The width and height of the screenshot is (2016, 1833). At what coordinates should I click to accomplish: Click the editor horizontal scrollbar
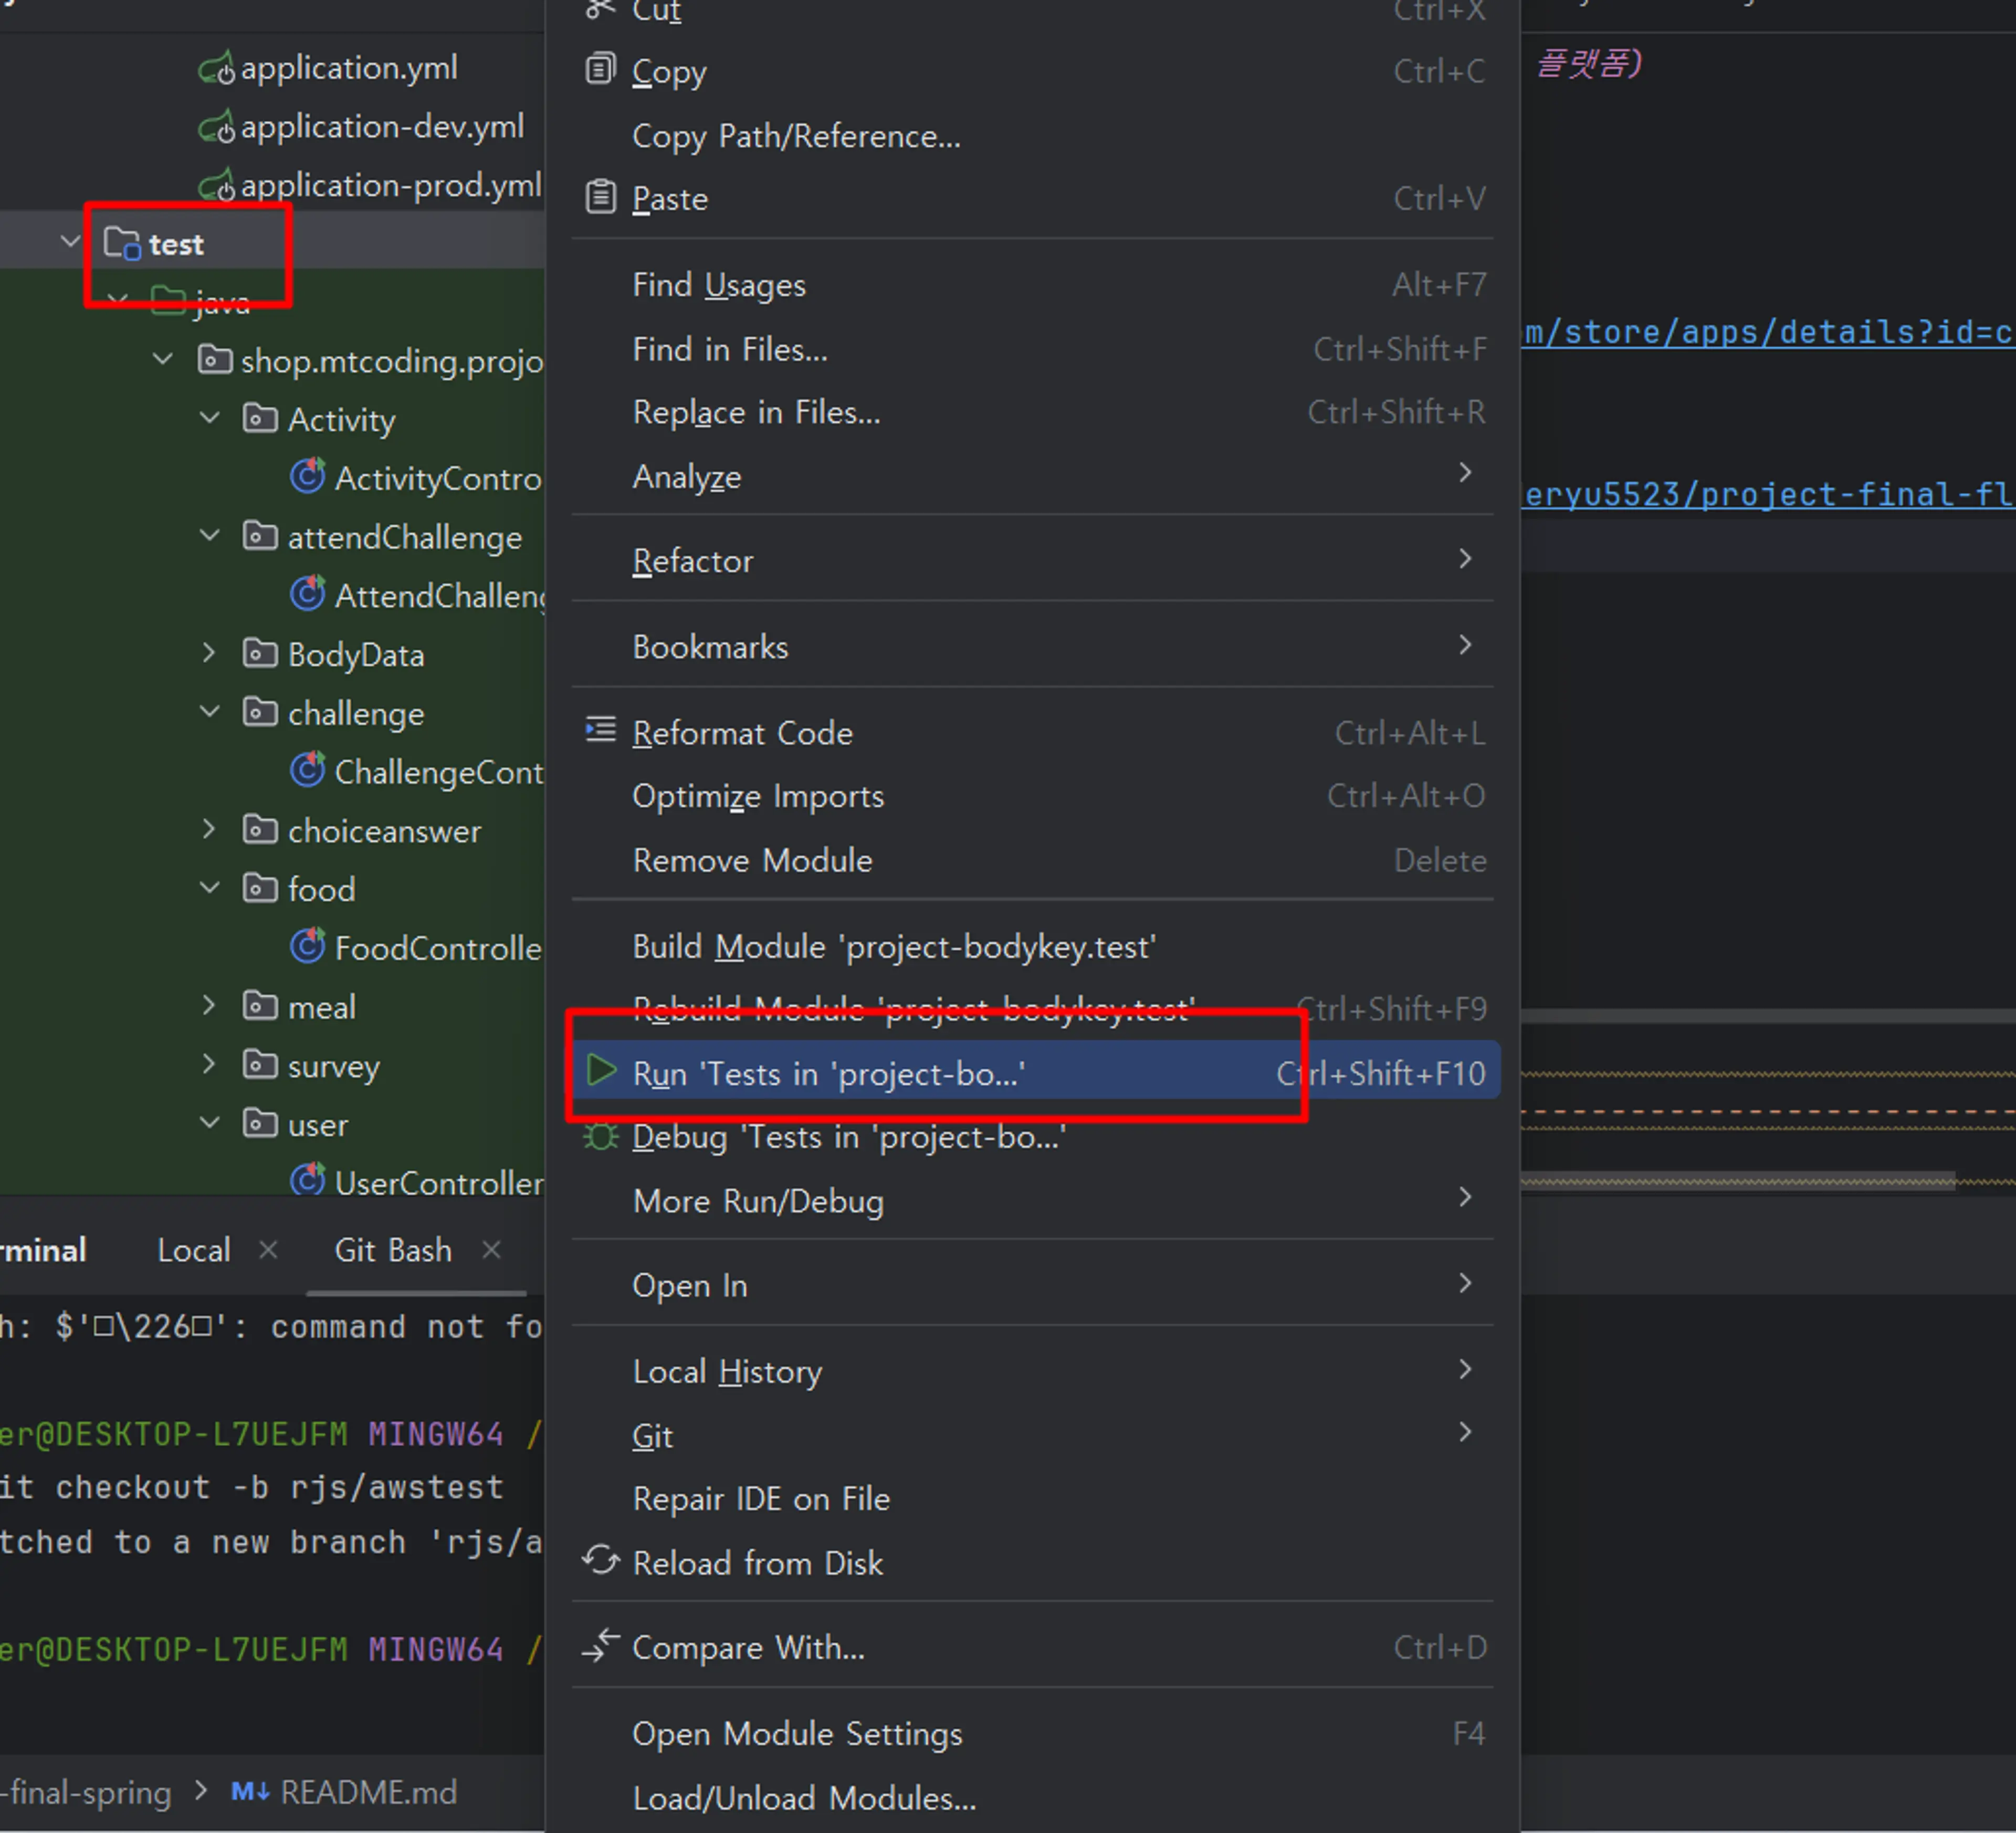pos(1738,1182)
